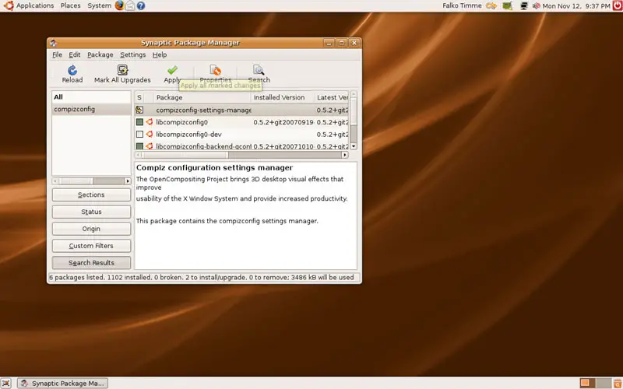
Task: Click the status bar packages listed text
Action: 202,278
